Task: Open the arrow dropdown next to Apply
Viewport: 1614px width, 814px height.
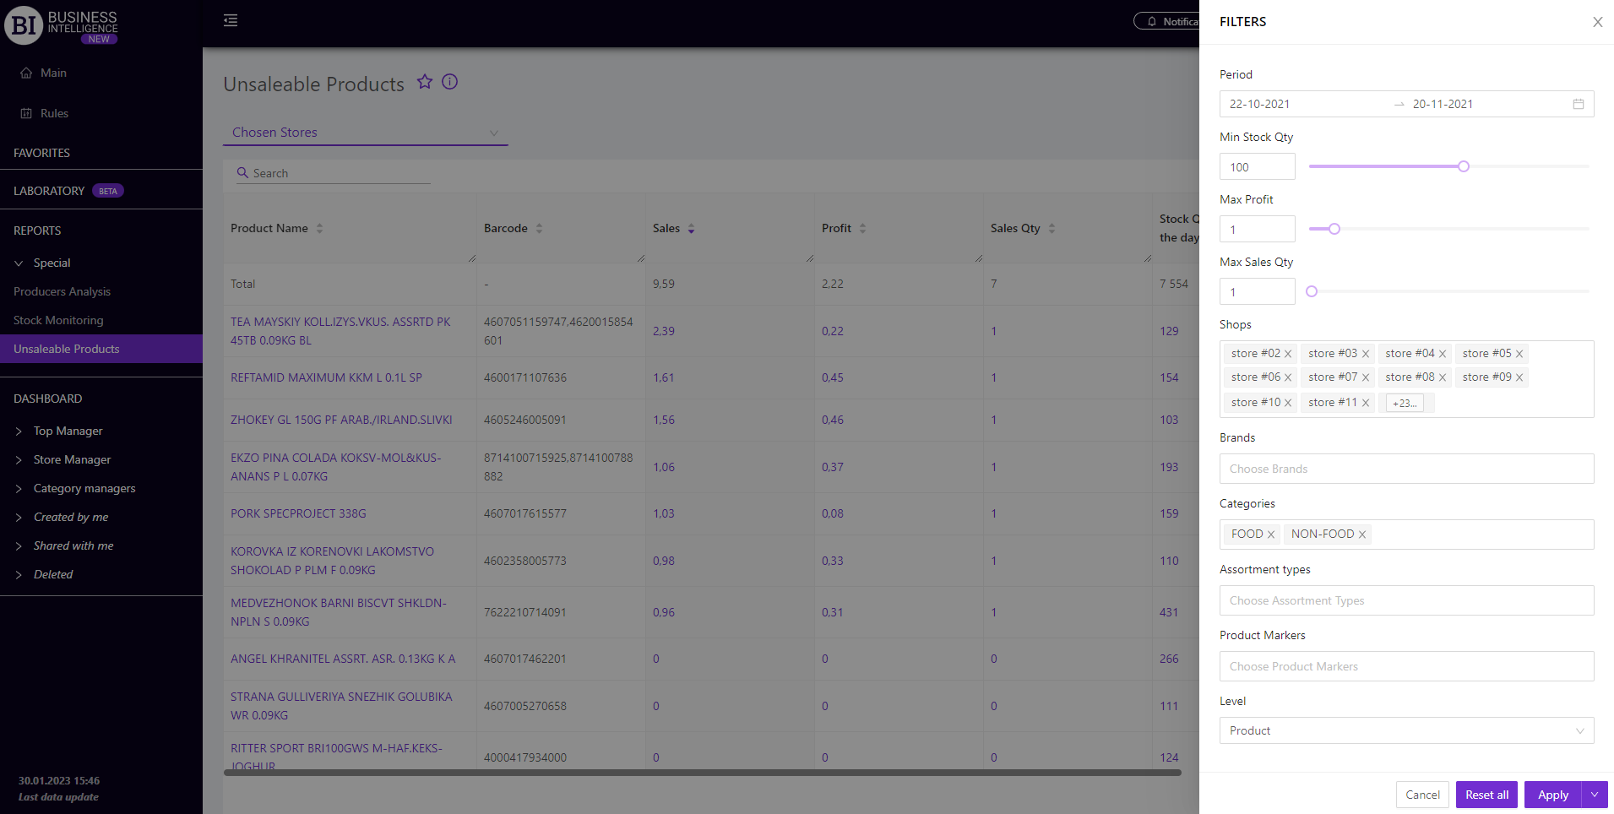Action: tap(1595, 795)
